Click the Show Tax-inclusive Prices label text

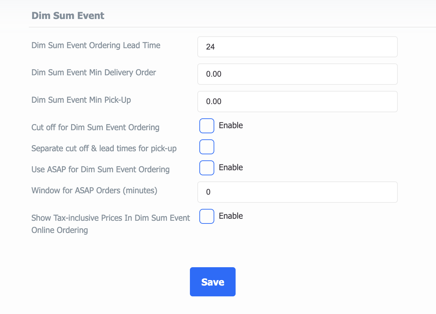pos(111,224)
